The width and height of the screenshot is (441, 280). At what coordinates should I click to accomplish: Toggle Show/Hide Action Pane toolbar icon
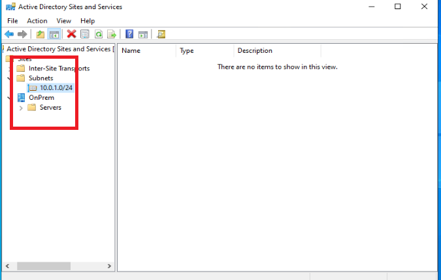point(143,35)
